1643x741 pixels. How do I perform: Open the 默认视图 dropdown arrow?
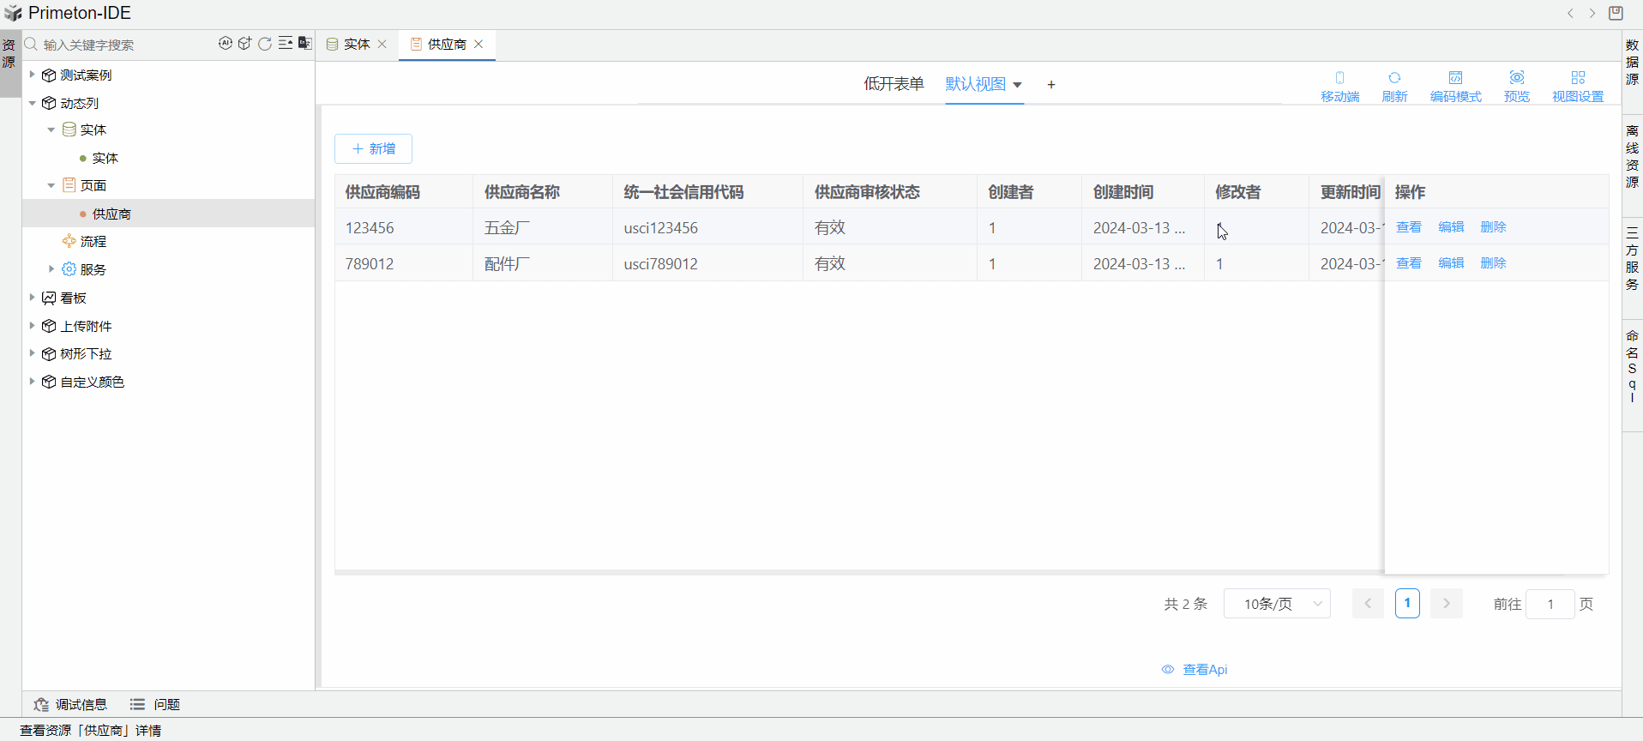[1018, 85]
